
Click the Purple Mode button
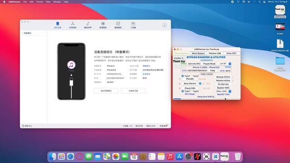tap(209, 63)
